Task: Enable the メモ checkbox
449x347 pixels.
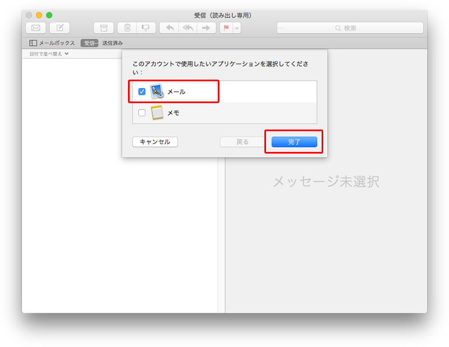Action: (142, 113)
